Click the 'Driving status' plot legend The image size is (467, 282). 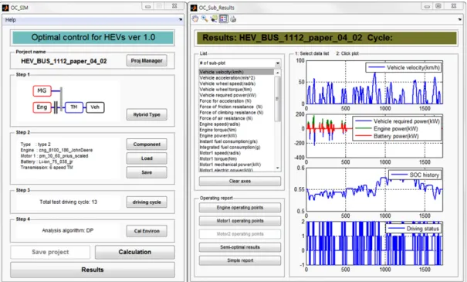pyautogui.click(x=414, y=229)
